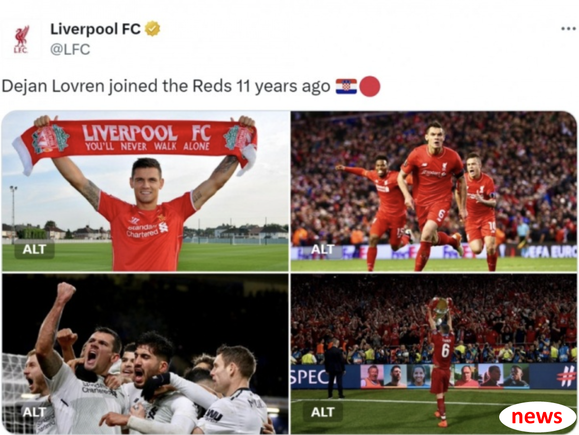
Task: Open the white kit team celebration photo
Action: (x=145, y=354)
